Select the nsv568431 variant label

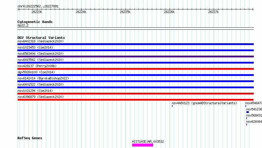pos(254,115)
